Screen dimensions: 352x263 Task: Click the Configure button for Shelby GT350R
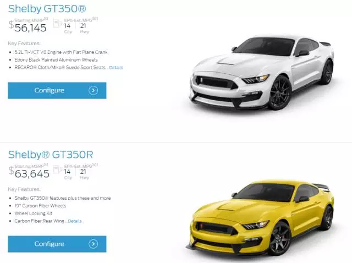[x=57, y=244]
